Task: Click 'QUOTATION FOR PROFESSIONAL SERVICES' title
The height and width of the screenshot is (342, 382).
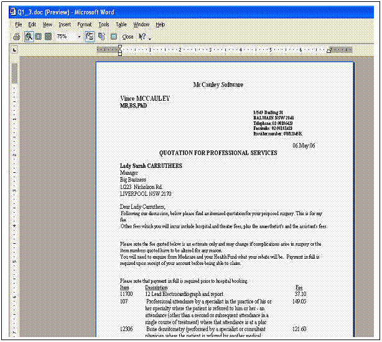Action: coord(218,153)
